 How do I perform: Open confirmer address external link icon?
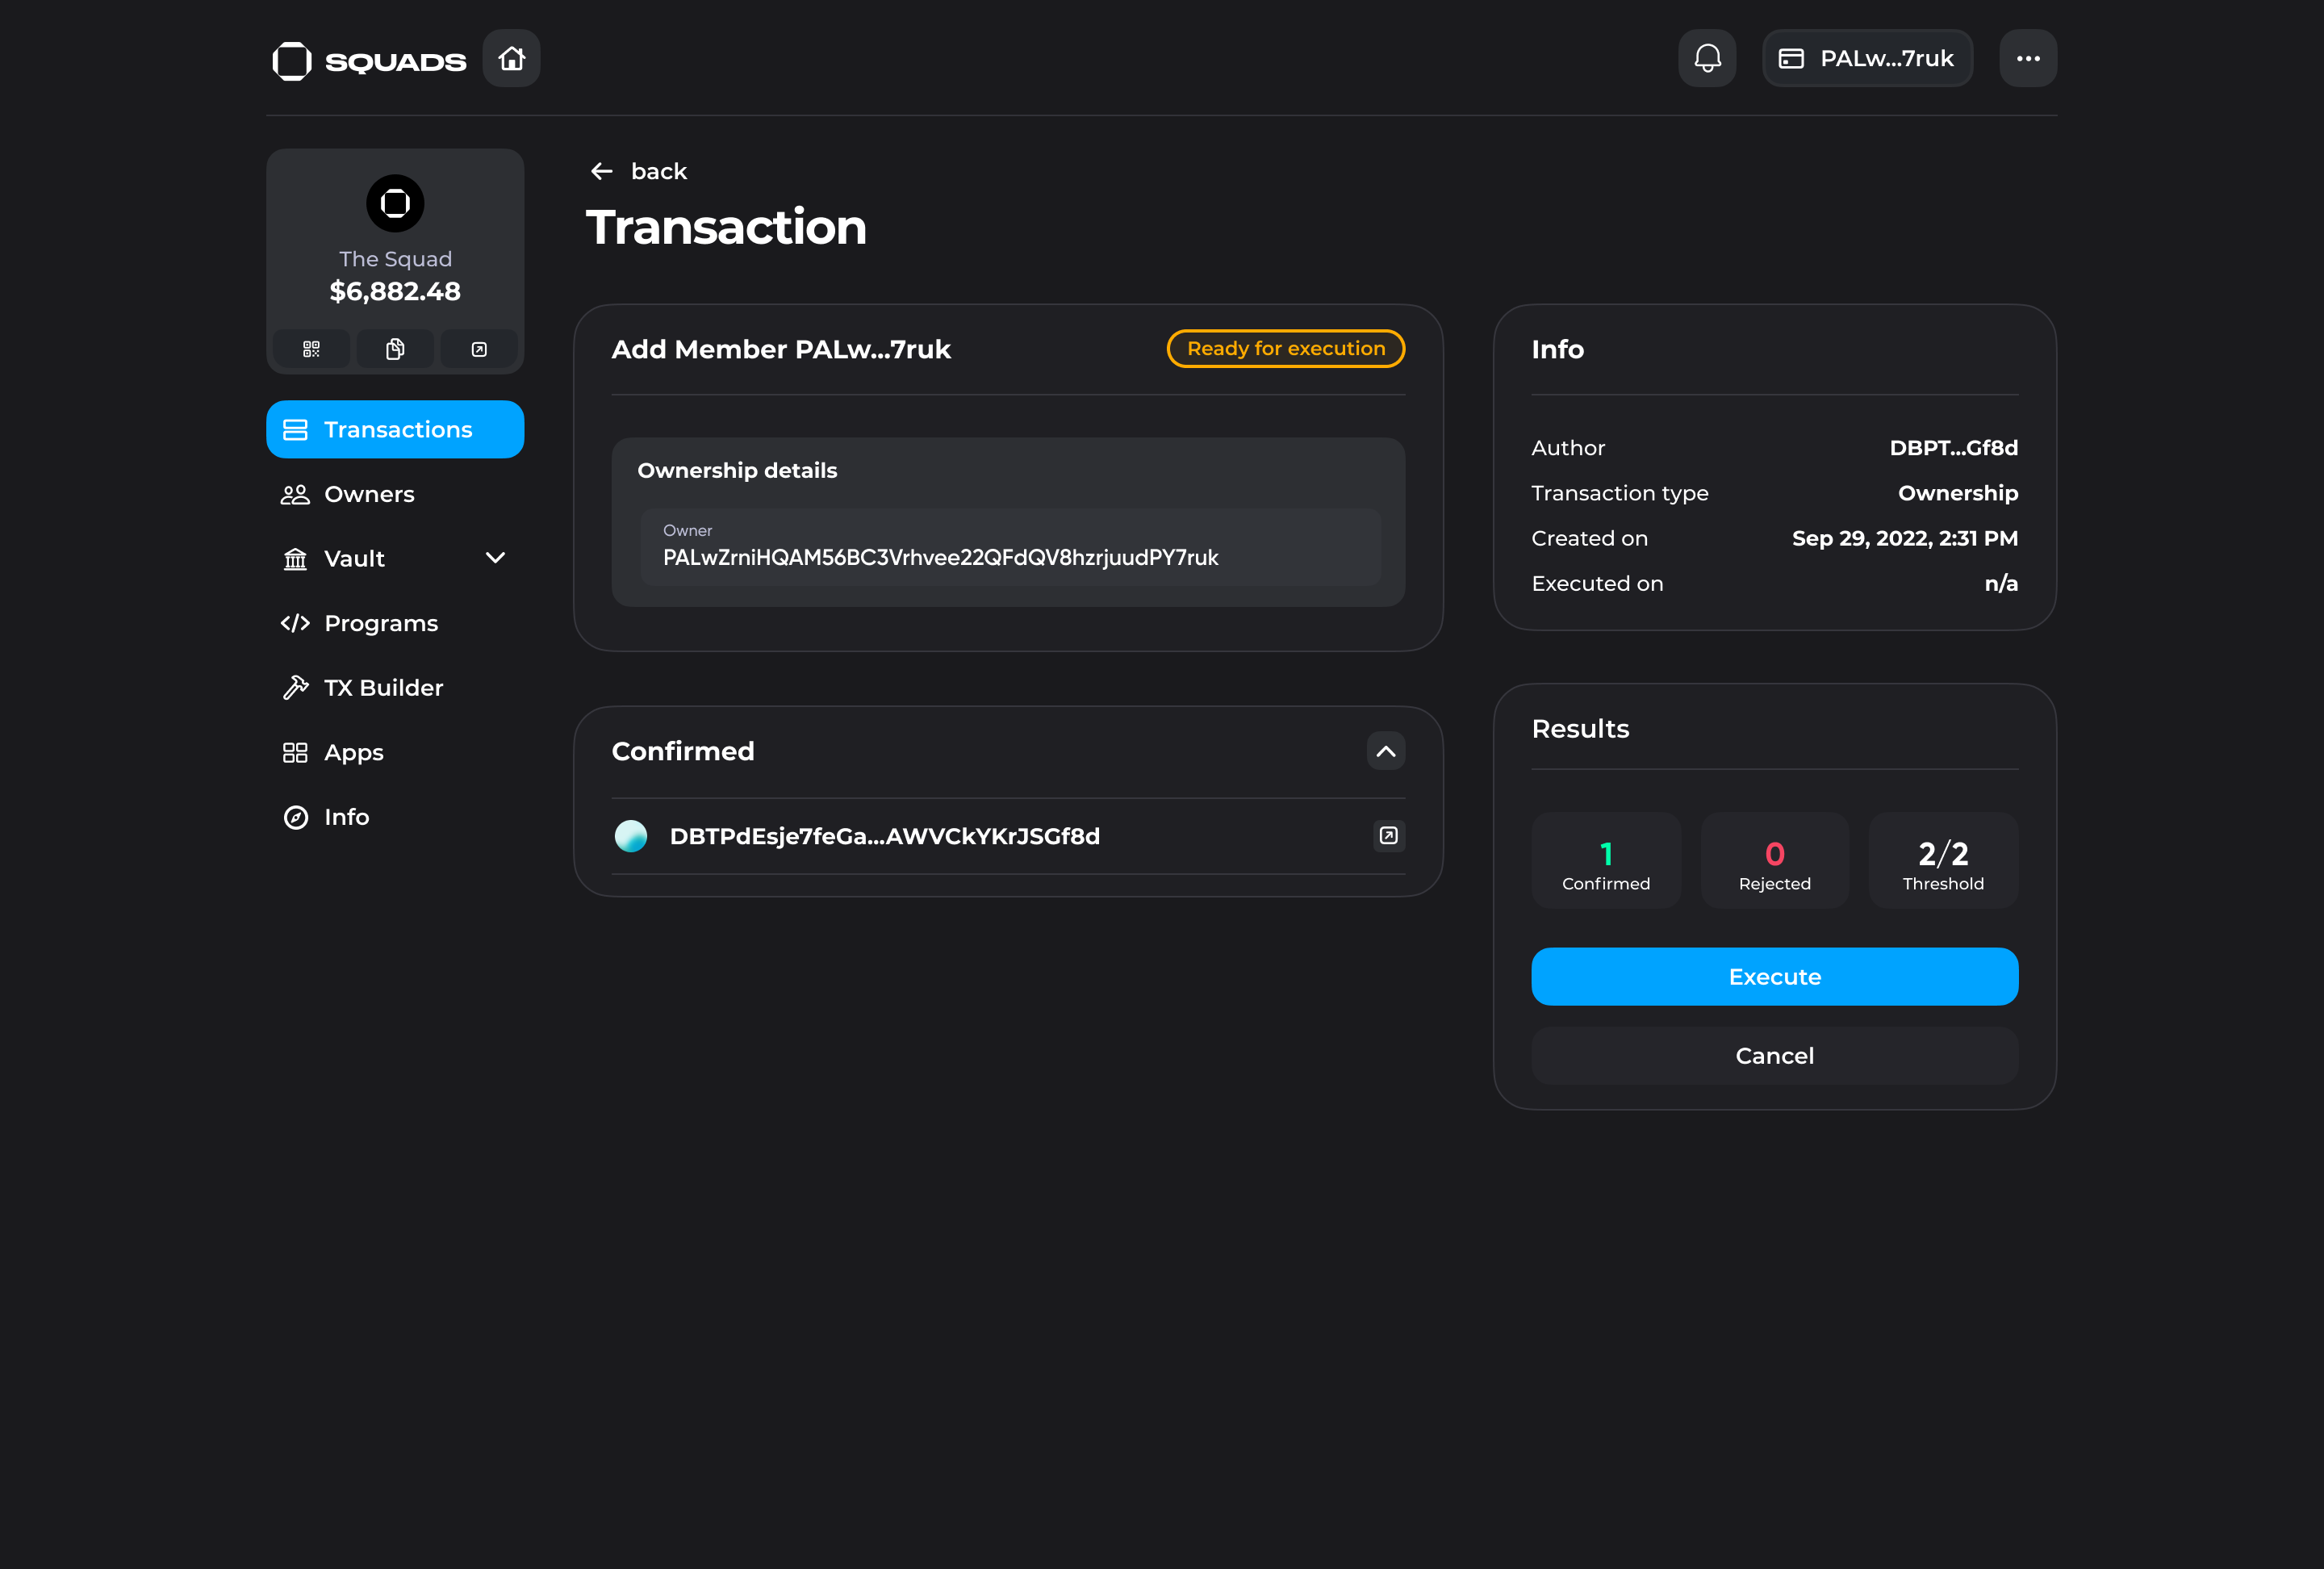pos(1388,835)
